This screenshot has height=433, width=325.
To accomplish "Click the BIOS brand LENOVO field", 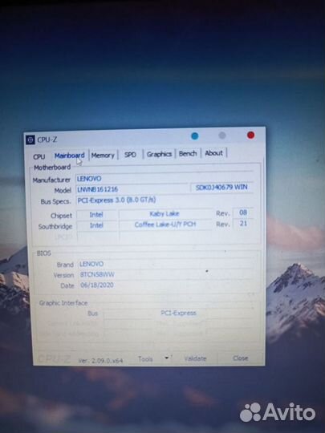I will click(166, 264).
